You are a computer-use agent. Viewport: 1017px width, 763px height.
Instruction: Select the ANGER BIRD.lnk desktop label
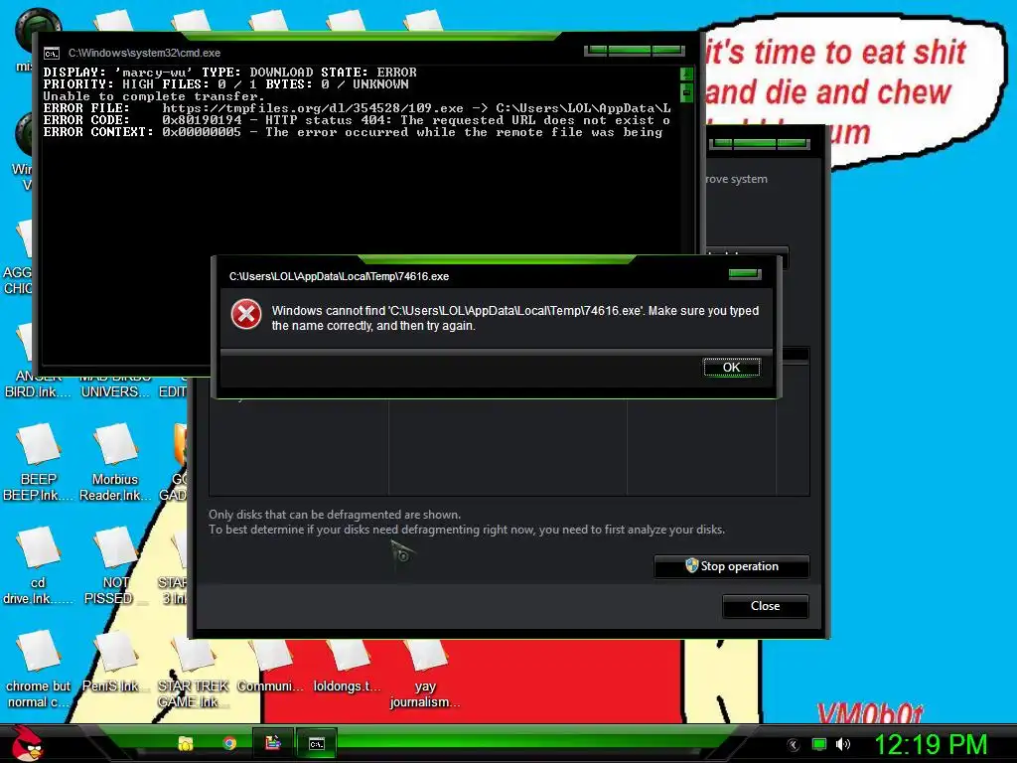tap(38, 384)
